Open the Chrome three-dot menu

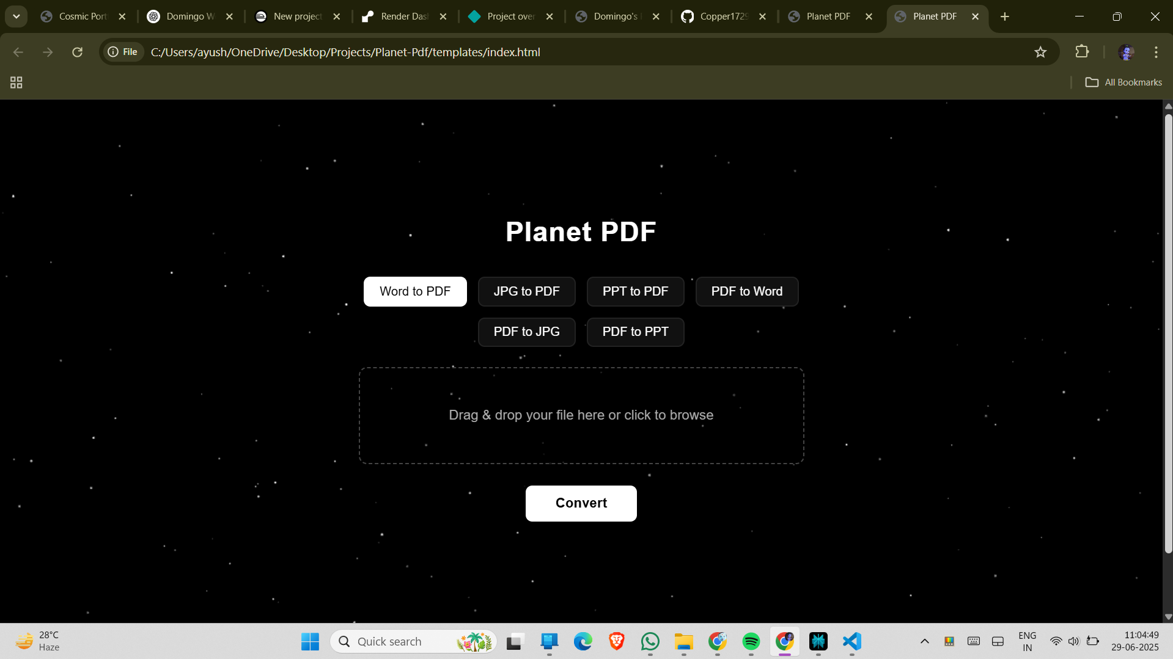(1156, 52)
